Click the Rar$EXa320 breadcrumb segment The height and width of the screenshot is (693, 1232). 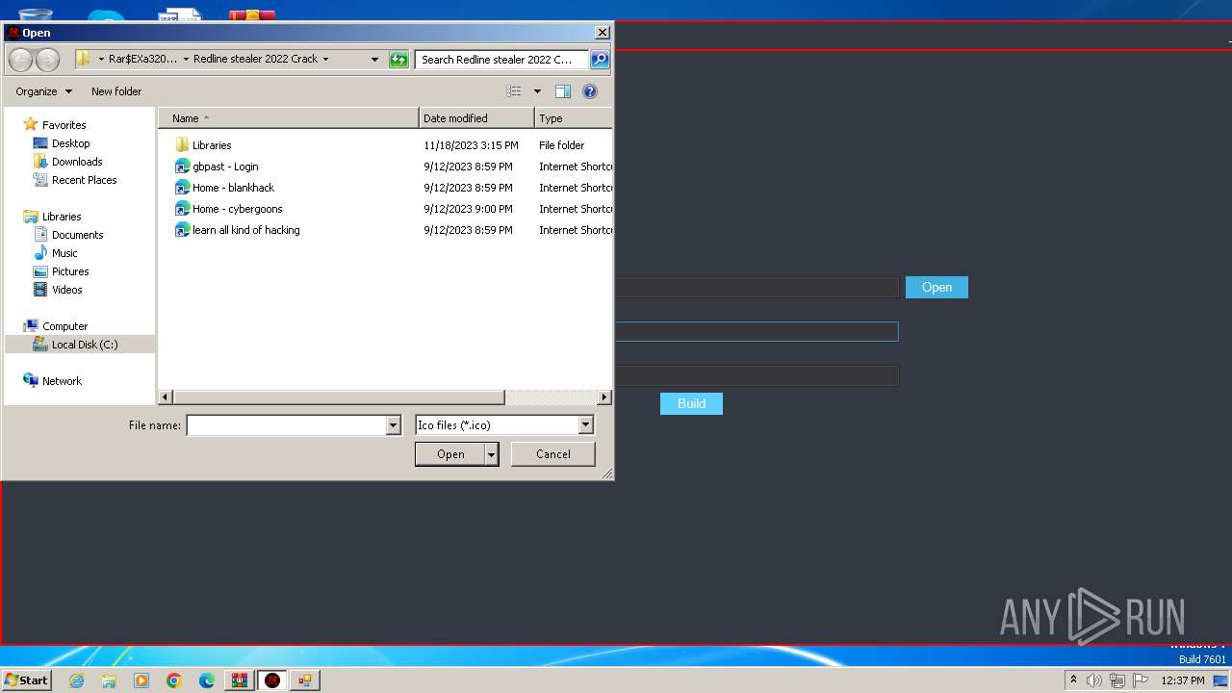[x=142, y=60]
